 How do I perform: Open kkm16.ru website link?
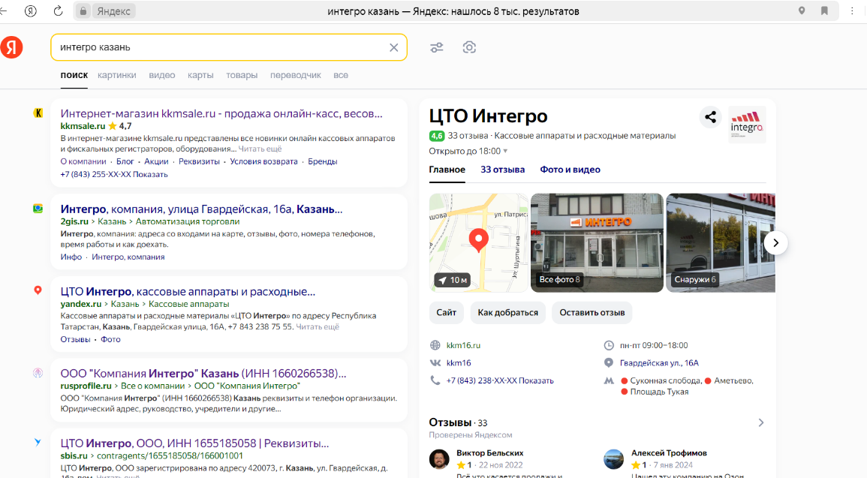pyautogui.click(x=463, y=345)
